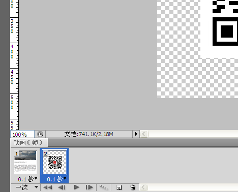Play the frame animation

coord(77,187)
